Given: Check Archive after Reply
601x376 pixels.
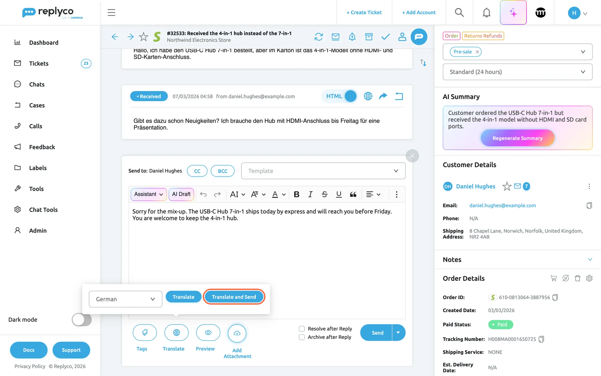Looking at the screenshot, I should (x=302, y=337).
